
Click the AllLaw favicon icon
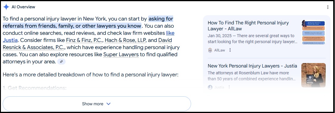(210, 50)
